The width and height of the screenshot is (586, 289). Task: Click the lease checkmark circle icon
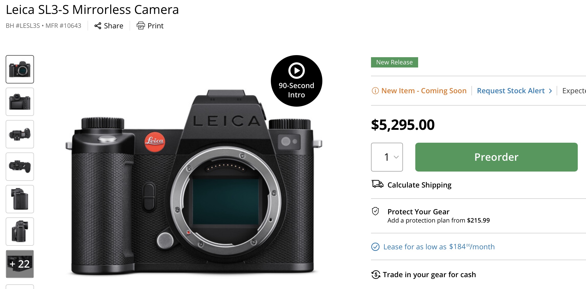click(x=375, y=247)
